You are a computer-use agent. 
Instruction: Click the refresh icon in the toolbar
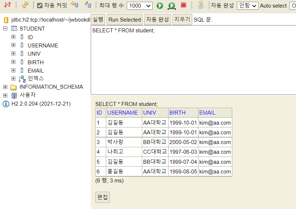tap(25, 5)
